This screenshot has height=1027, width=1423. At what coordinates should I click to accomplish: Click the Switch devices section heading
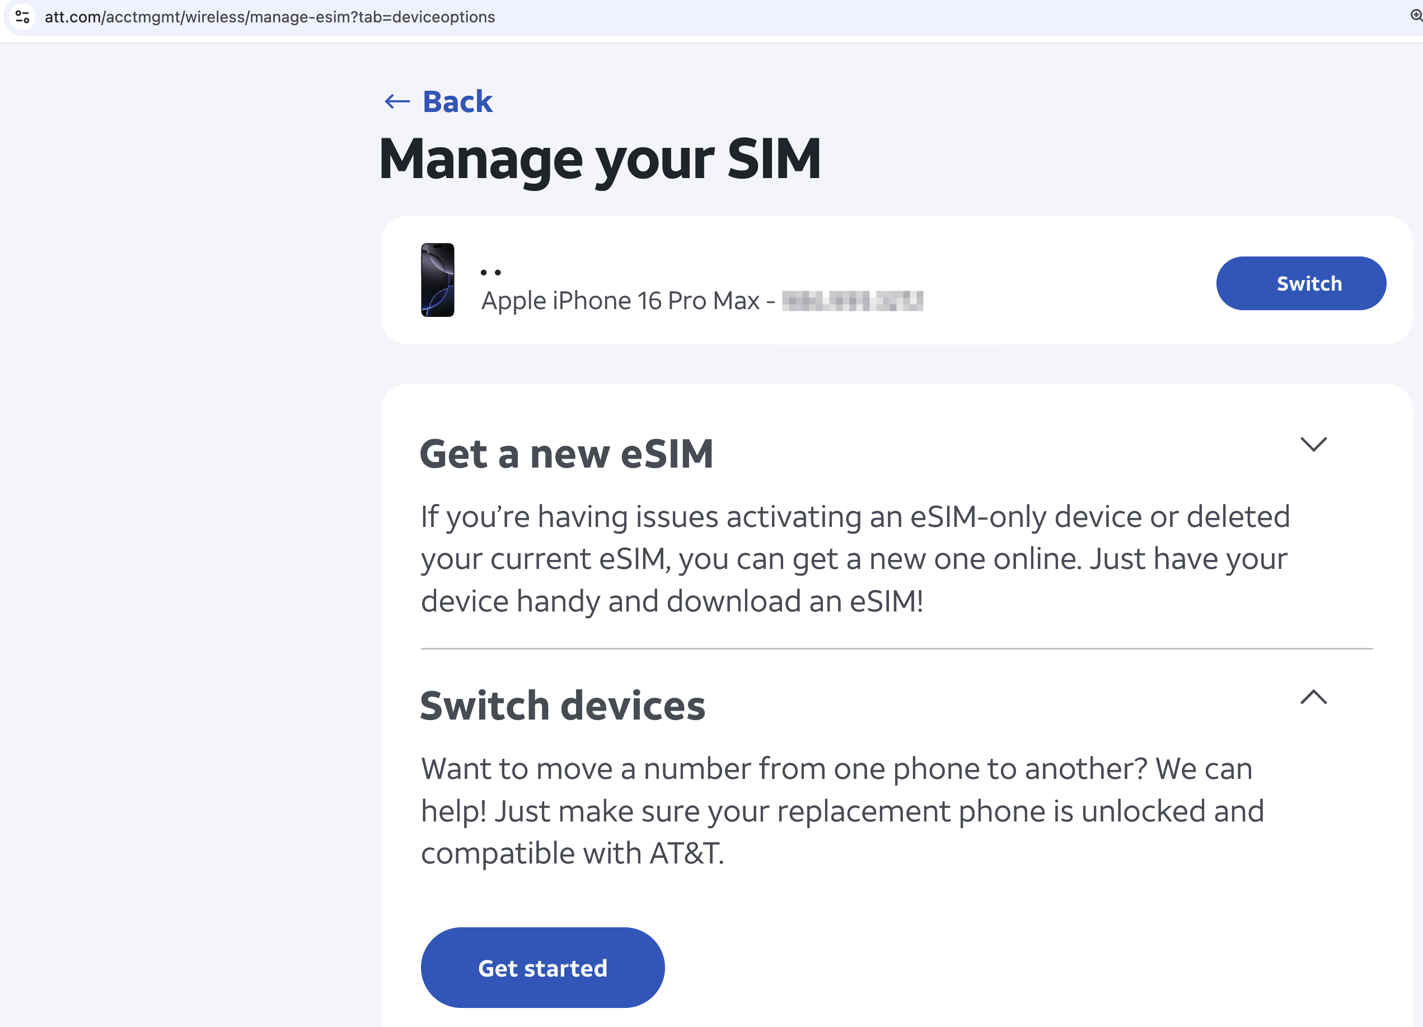pos(563,706)
